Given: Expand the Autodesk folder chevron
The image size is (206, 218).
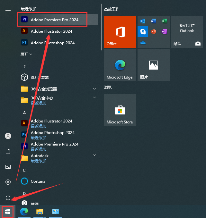Looking at the screenshot, I should (94, 155).
